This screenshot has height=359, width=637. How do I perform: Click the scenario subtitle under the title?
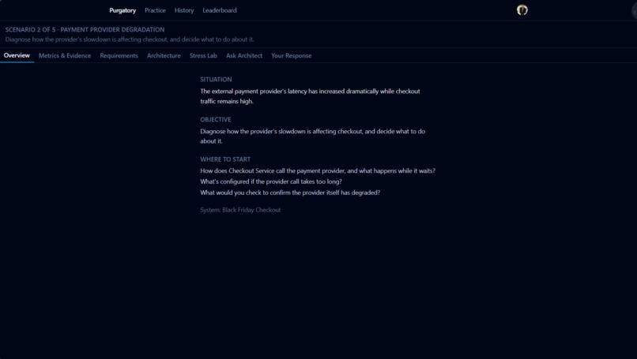(x=130, y=39)
